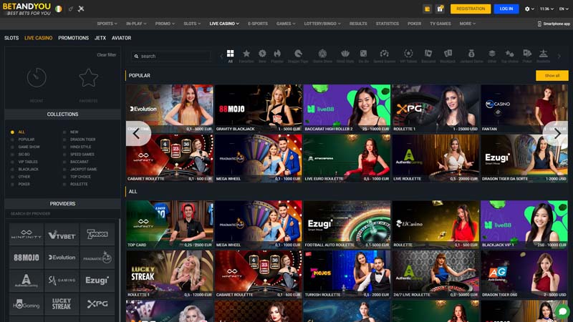This screenshot has height=322, width=573.
Task: Open the Aviator tab
Action: 121,38
